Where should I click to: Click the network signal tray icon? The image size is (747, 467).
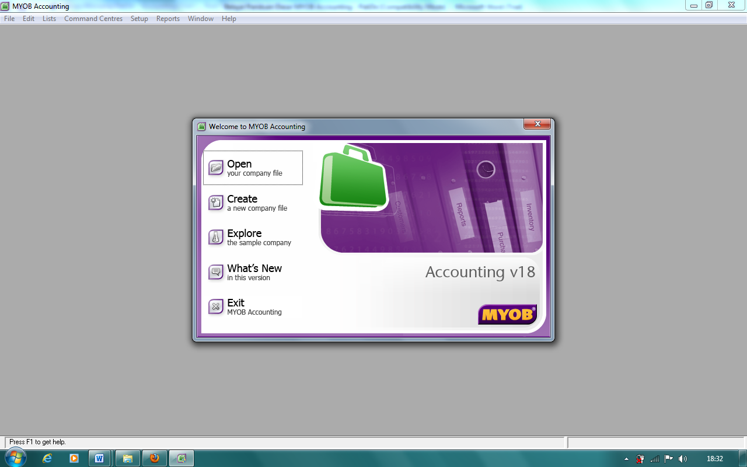(654, 459)
